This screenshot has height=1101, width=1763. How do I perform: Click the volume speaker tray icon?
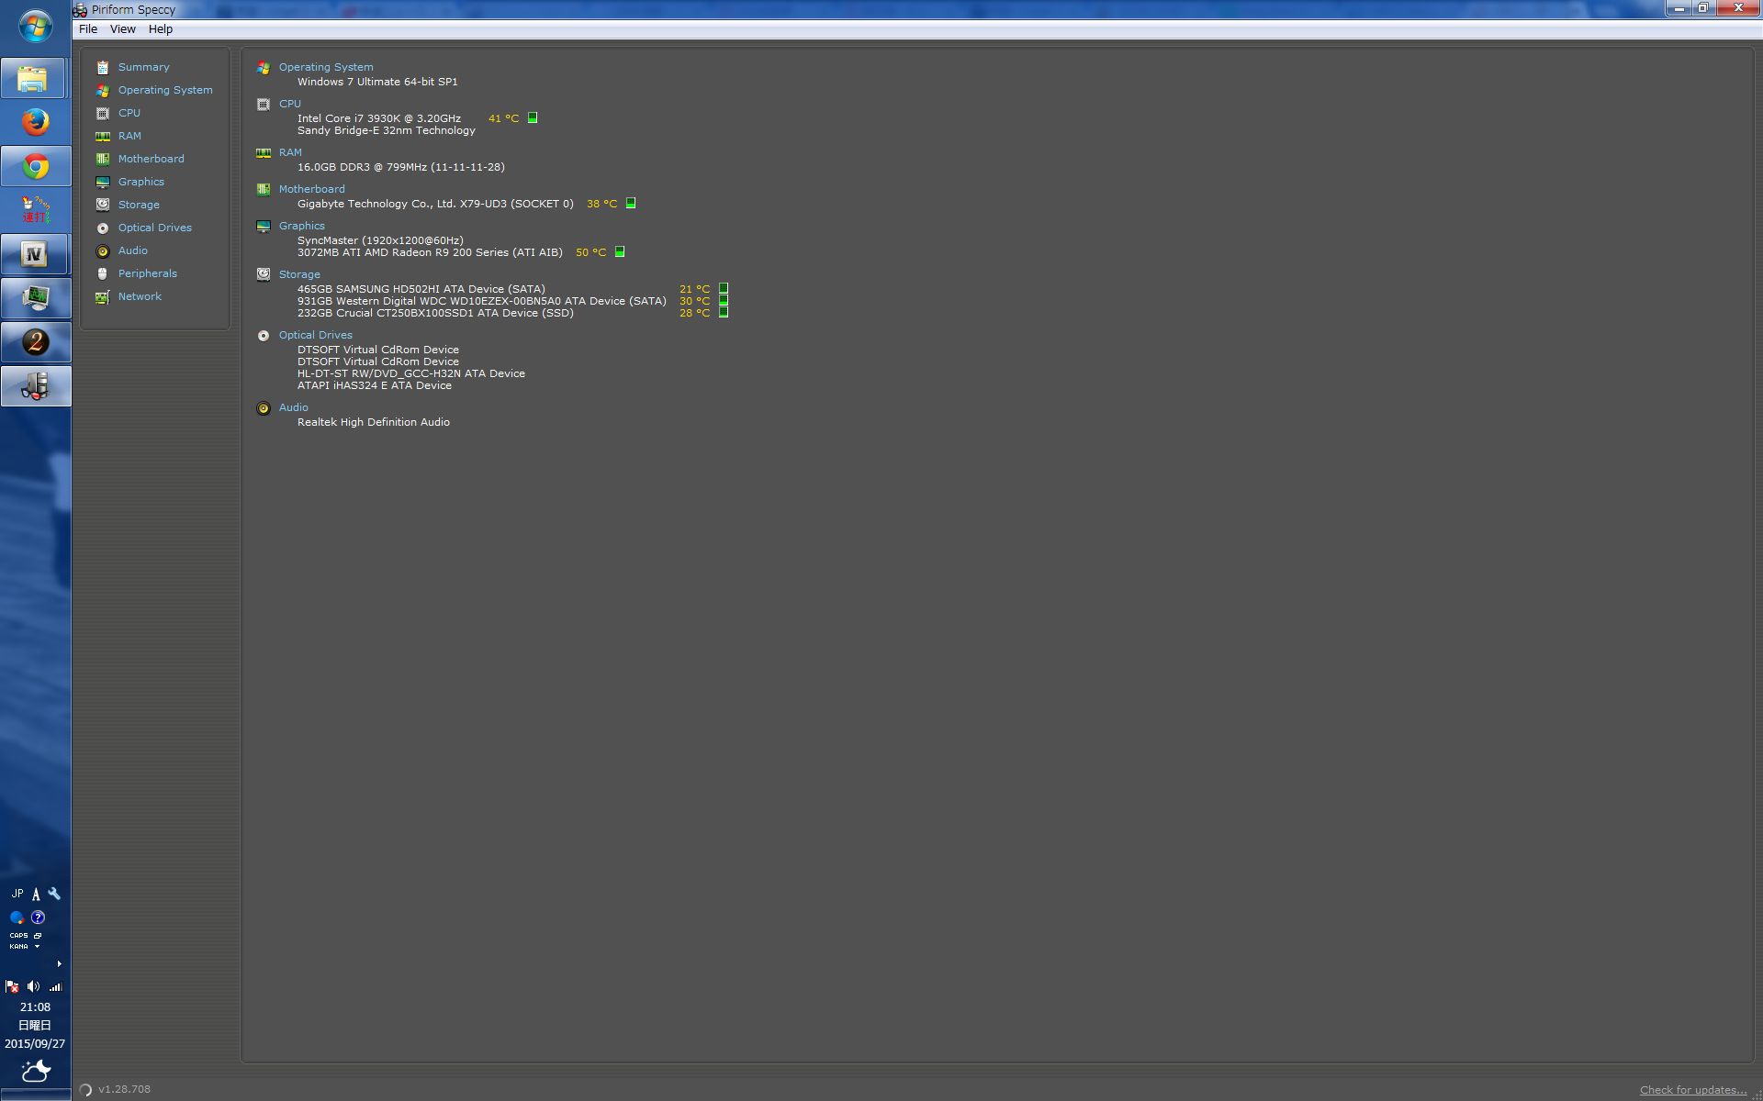[x=33, y=986]
